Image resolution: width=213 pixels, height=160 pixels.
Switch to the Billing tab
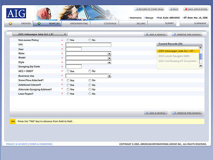coord(133,23)
